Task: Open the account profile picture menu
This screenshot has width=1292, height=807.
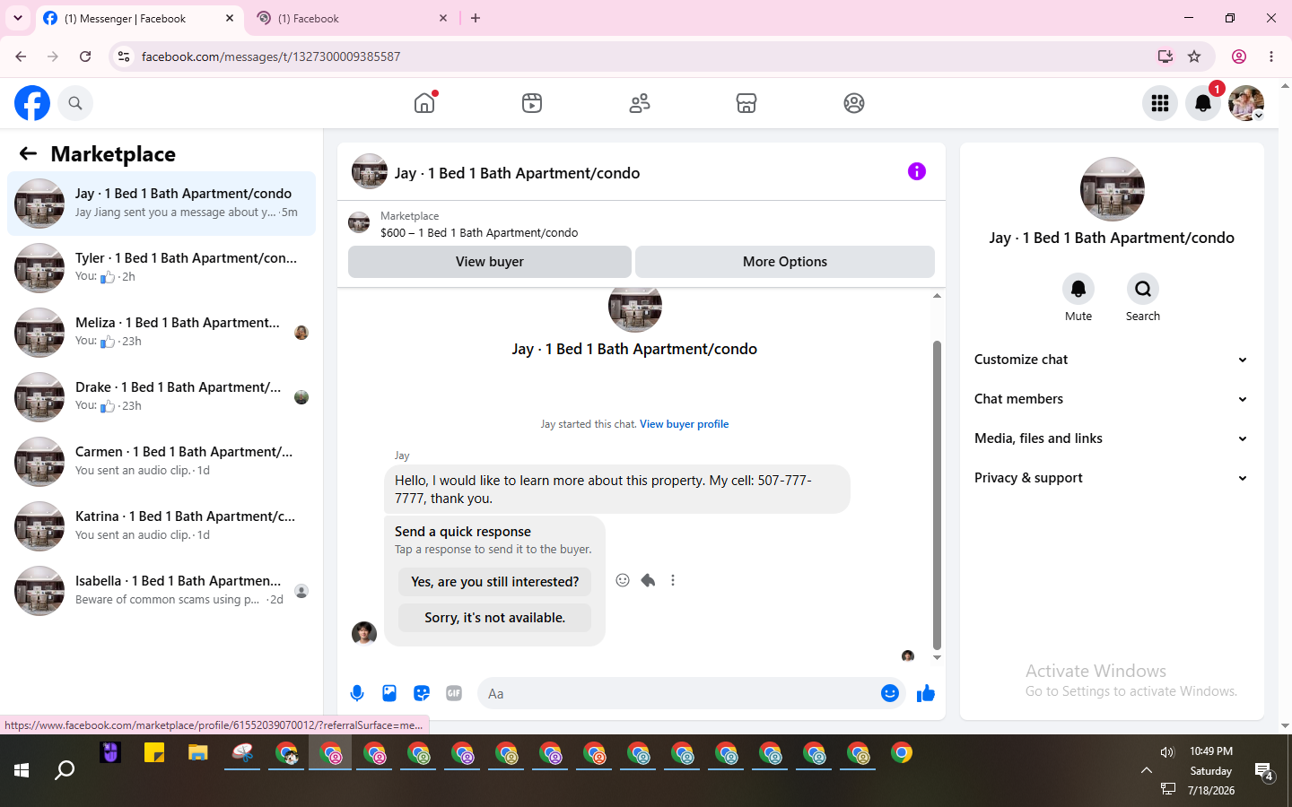Action: 1246,103
